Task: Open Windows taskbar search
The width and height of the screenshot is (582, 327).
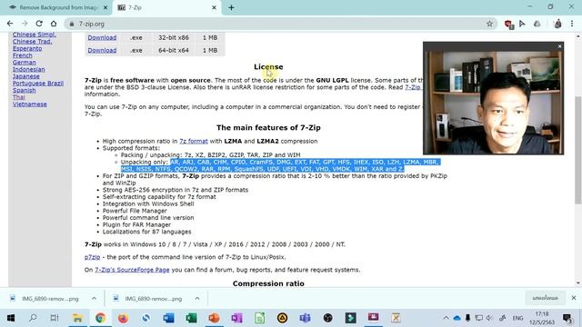Action: pyautogui.click(x=33, y=318)
